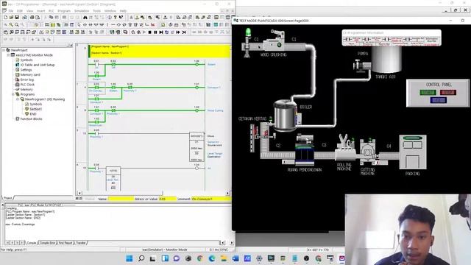The image size is (471, 265).
Task: Click the Open file icon in CX-Programmer toolbar
Action: pos(11,18)
